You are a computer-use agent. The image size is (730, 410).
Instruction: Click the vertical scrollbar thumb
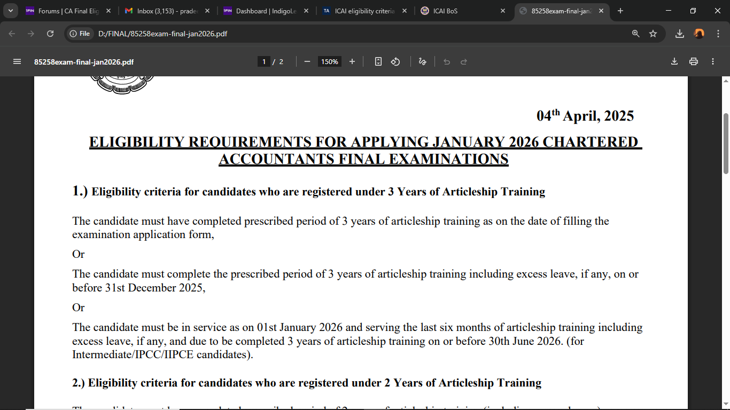pos(726,143)
